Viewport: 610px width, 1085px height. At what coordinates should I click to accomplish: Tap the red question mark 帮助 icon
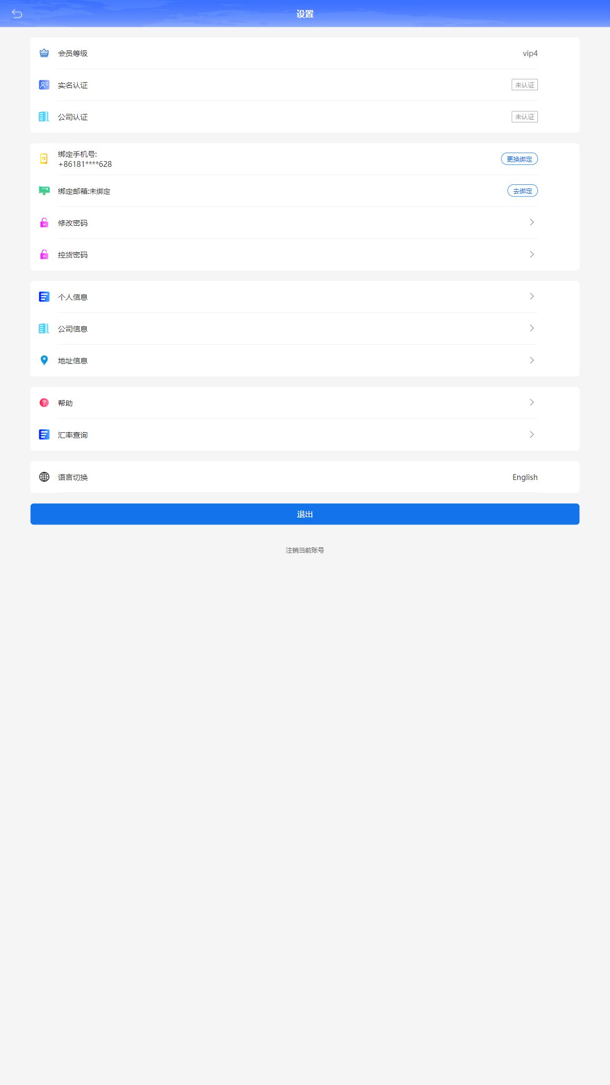point(44,403)
